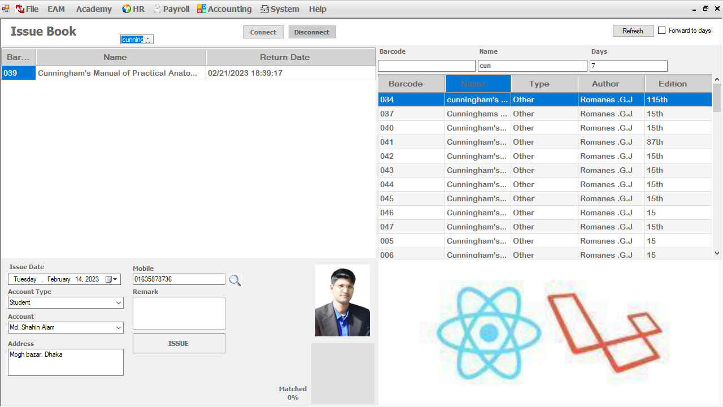Click the book list vertical scrollbar thumb
Viewport: 723px width, 407px height.
pyautogui.click(x=717, y=98)
